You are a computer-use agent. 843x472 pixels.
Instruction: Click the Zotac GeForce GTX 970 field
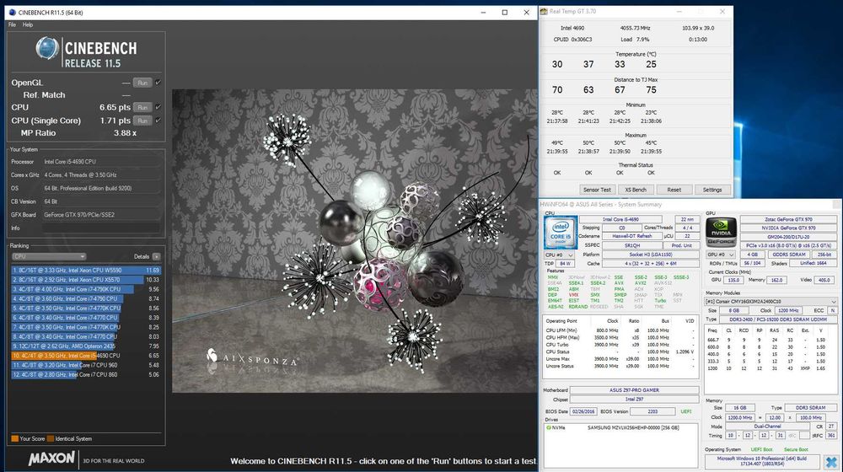[788, 219]
